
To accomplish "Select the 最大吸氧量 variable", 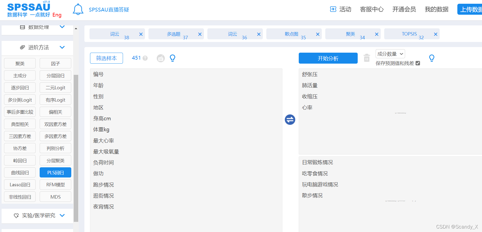I will tap(106, 152).
